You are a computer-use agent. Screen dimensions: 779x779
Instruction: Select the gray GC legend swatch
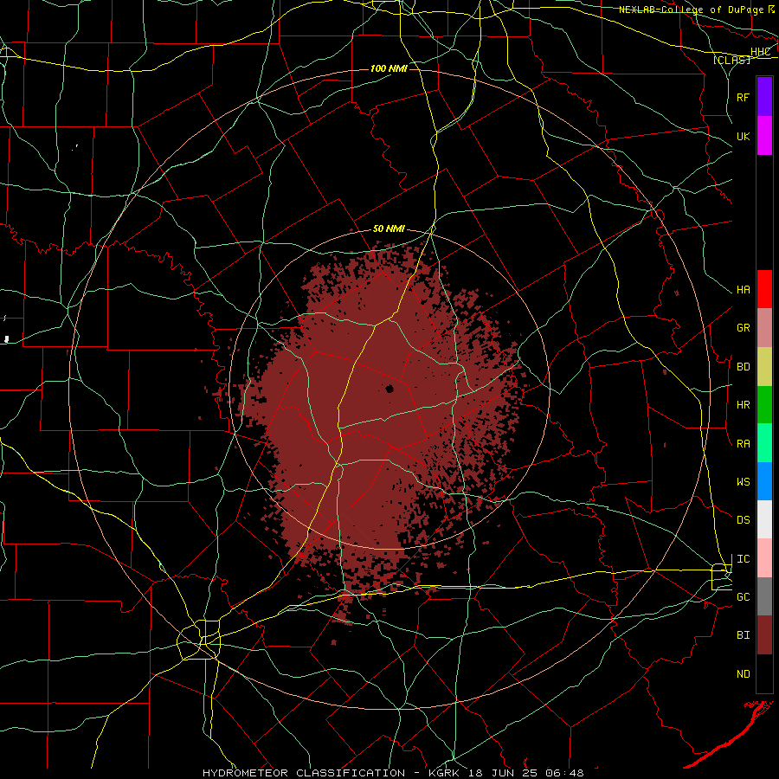(x=764, y=596)
